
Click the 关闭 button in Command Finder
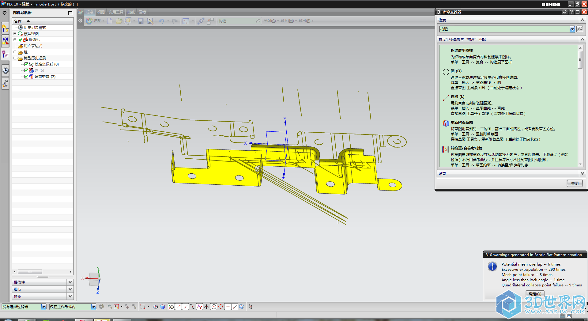click(575, 183)
